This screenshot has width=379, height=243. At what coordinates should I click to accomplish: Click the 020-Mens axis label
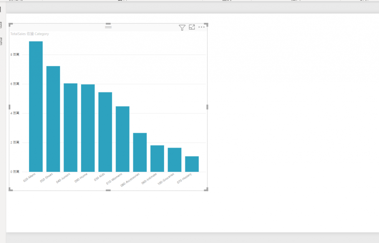pyautogui.click(x=29, y=177)
